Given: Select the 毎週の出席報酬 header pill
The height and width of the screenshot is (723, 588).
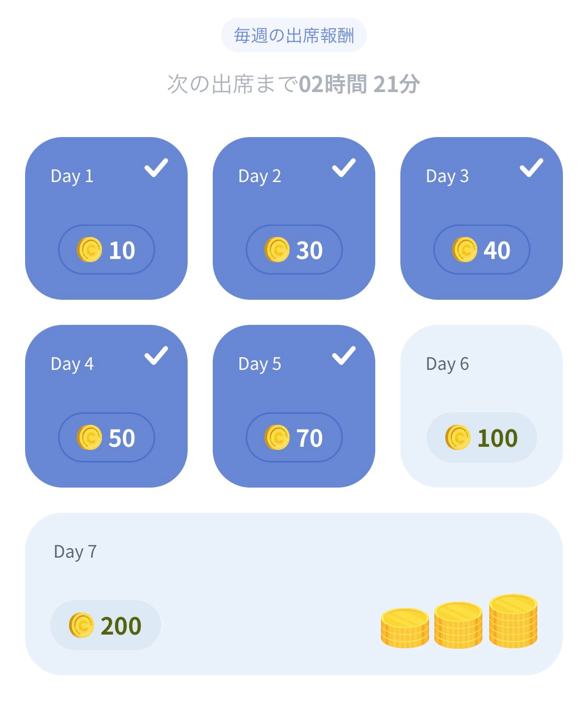Looking at the screenshot, I should click(x=294, y=36).
